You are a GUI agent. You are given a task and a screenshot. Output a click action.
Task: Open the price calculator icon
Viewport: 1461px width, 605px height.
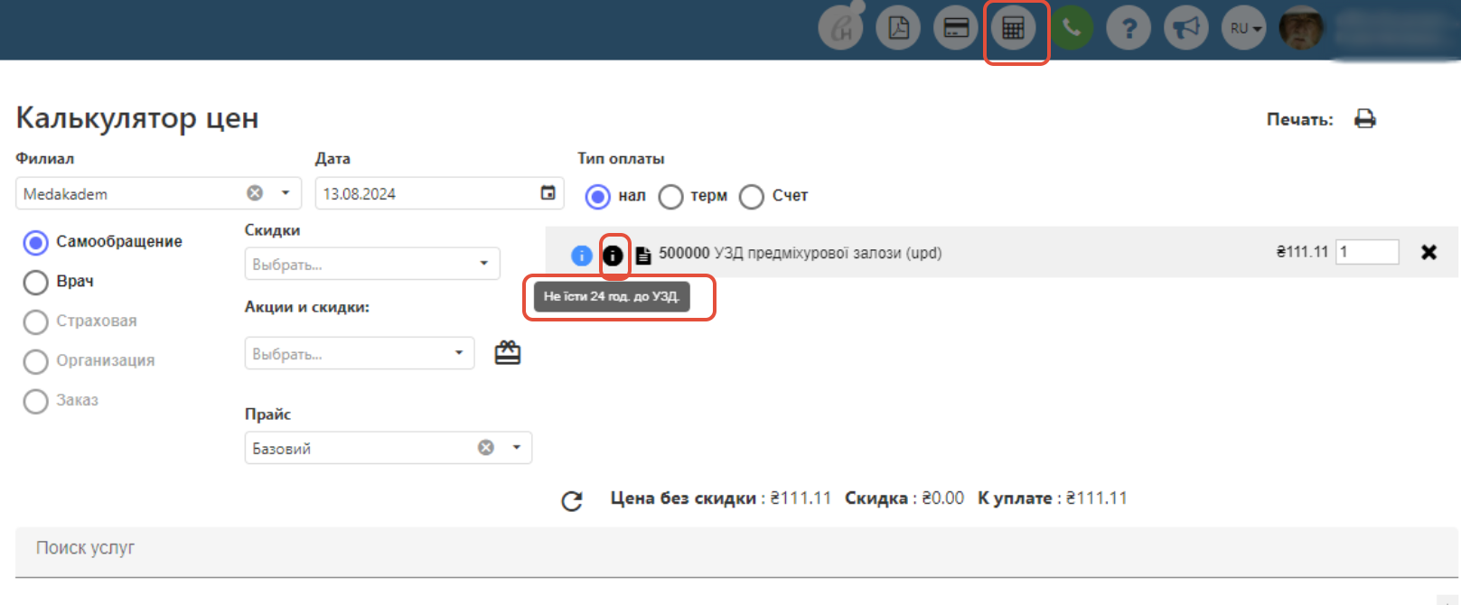[x=1014, y=28]
